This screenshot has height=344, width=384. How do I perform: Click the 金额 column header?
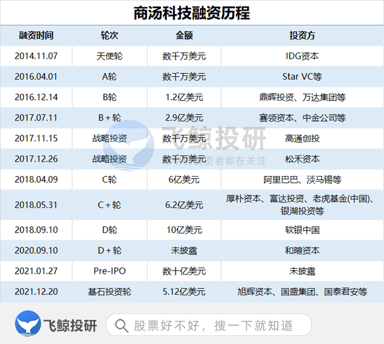184,36
